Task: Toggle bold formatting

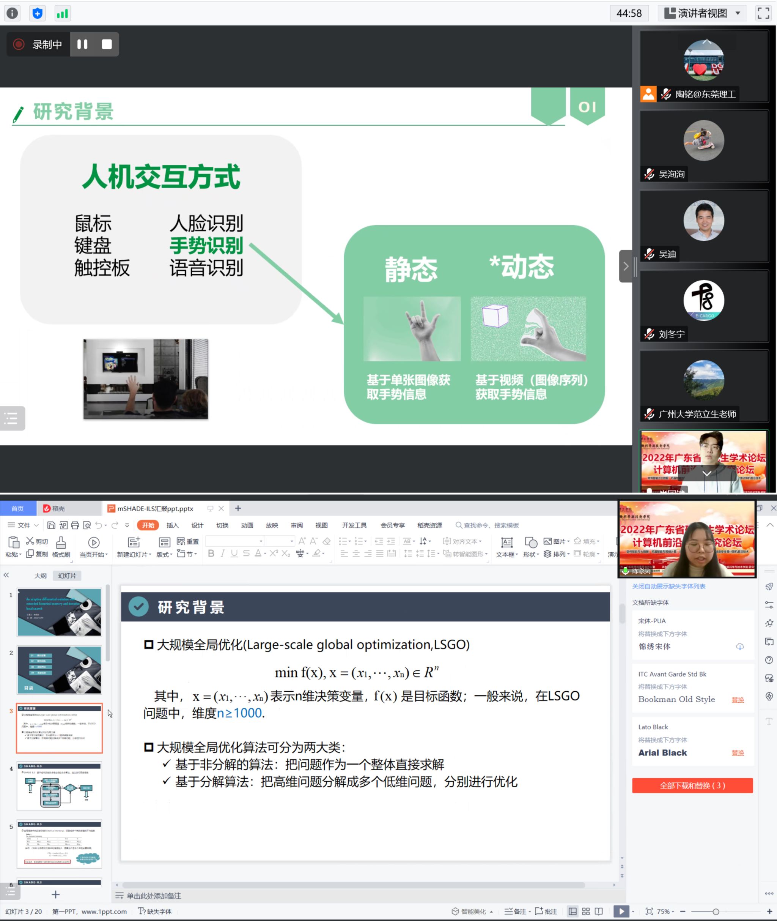Action: tap(211, 554)
